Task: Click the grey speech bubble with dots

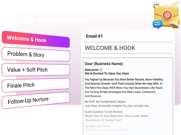Action: [x=156, y=5]
